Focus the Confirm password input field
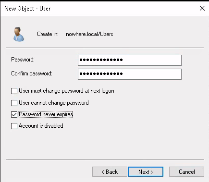 130,74
